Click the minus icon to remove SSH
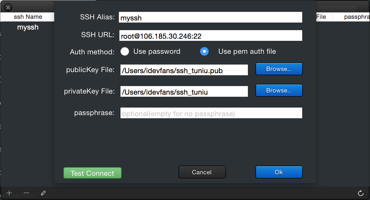The width and height of the screenshot is (370, 200). 26,193
